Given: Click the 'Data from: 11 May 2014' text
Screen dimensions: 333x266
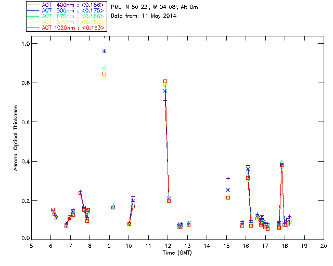Looking at the screenshot, I should click(144, 16).
